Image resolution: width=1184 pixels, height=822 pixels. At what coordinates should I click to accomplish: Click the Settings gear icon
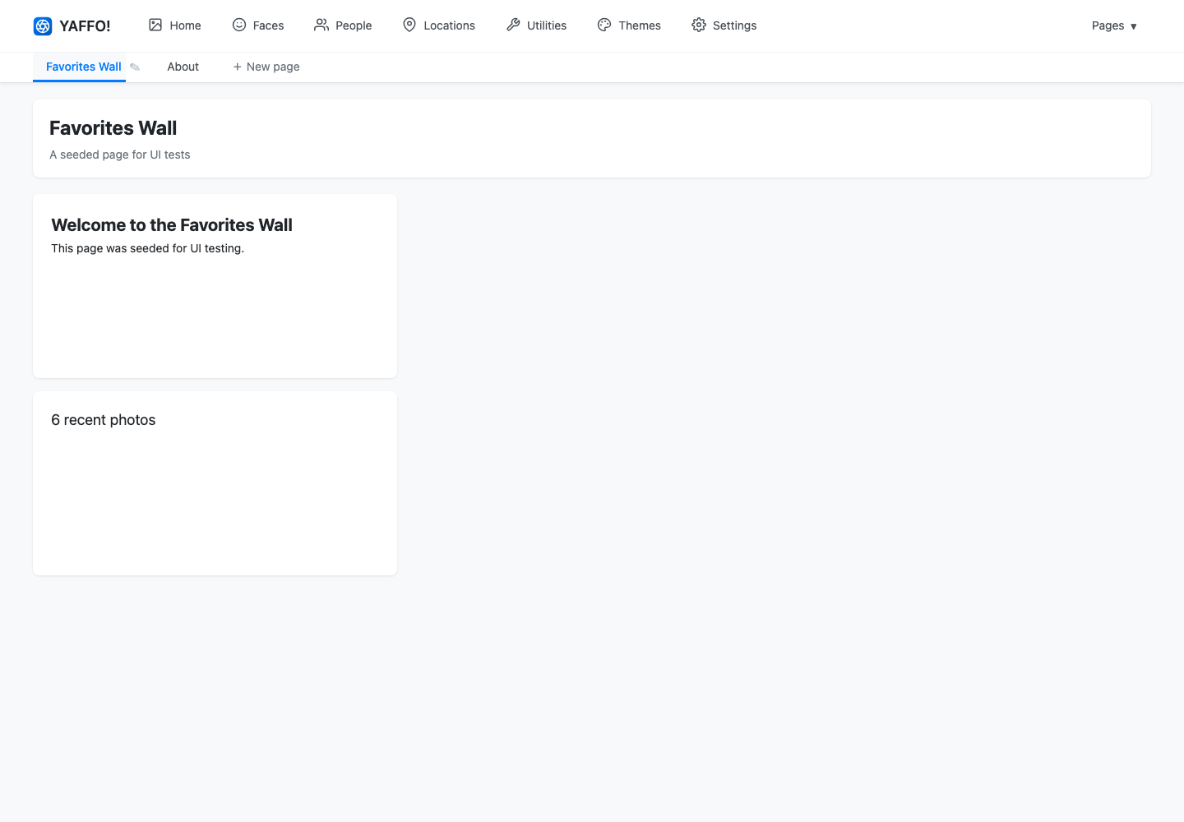tap(699, 25)
